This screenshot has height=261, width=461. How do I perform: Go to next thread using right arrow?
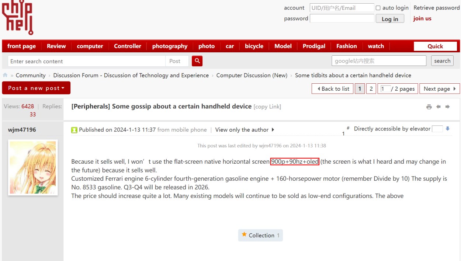tap(447, 107)
